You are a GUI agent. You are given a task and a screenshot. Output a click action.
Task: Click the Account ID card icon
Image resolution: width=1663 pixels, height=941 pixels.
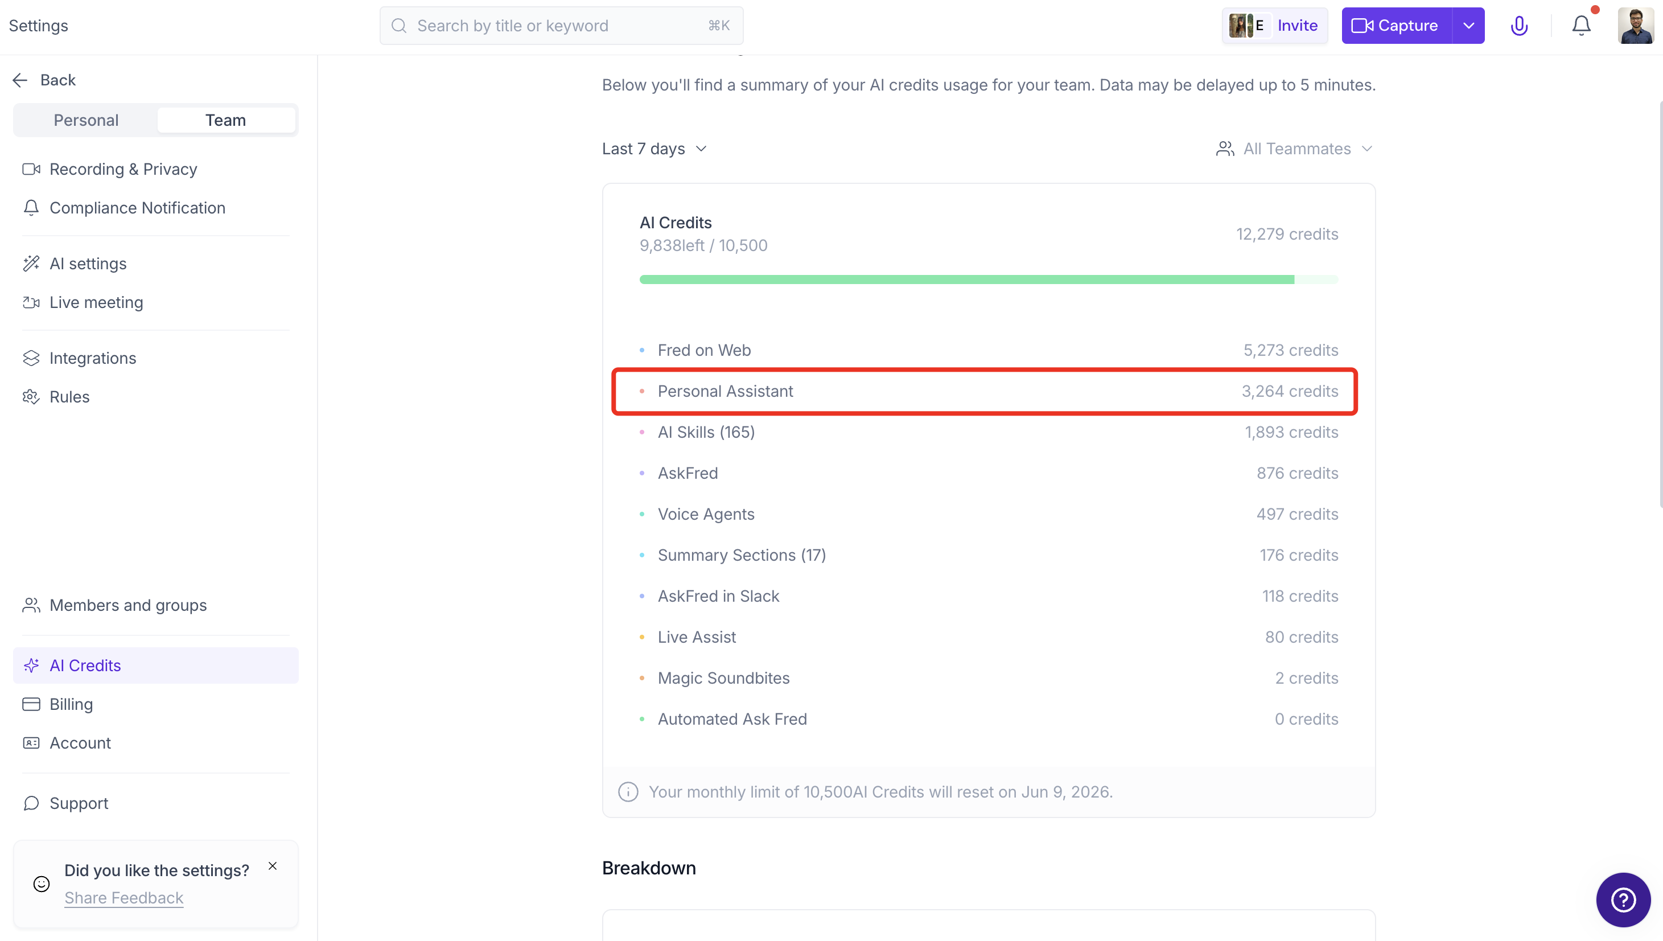[x=31, y=743]
